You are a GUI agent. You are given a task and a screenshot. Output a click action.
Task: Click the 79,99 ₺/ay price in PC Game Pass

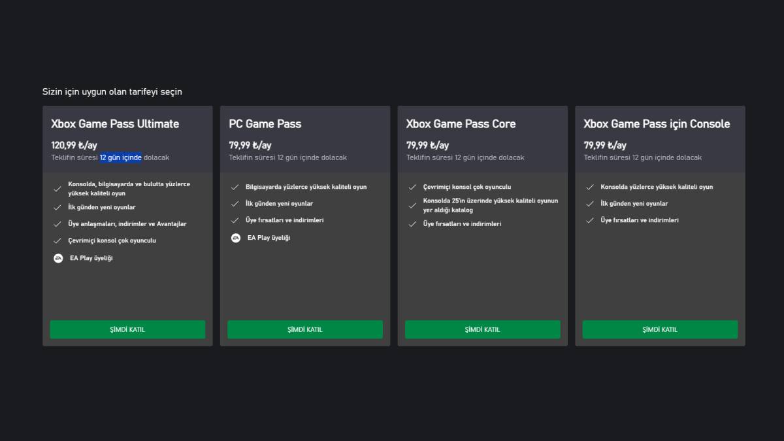tap(250, 145)
